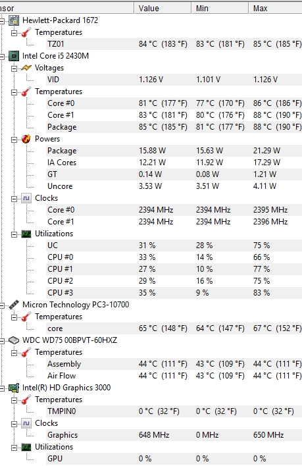Click the Voltages lightning icon
This screenshot has width=302, height=466.
26,68
